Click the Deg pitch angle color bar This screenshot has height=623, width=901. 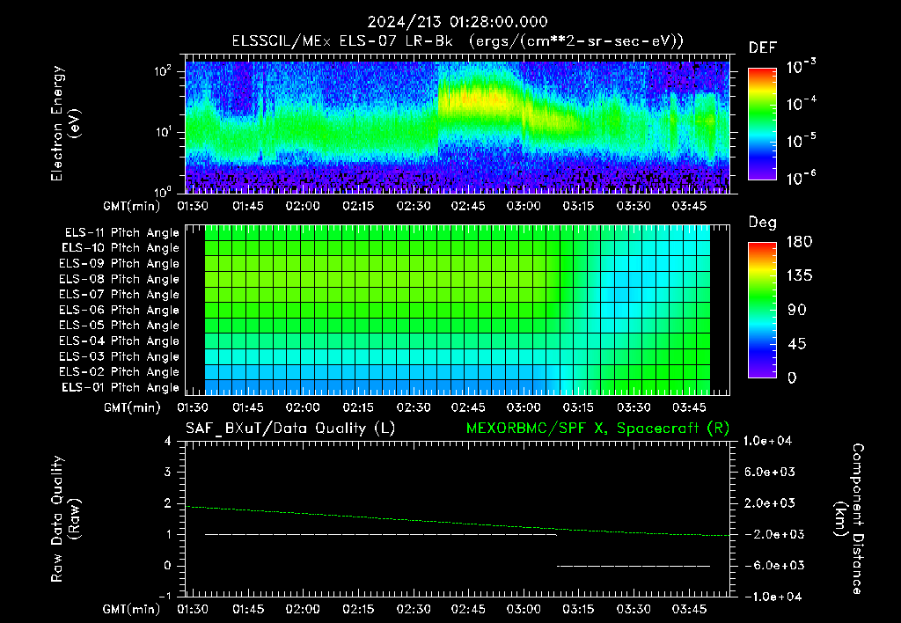click(762, 310)
